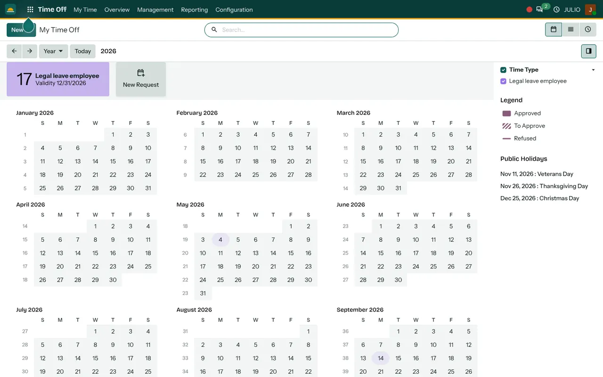Click the 'Validity 12/31/2026' text
Screen dimensions: 603x377
(61, 83)
